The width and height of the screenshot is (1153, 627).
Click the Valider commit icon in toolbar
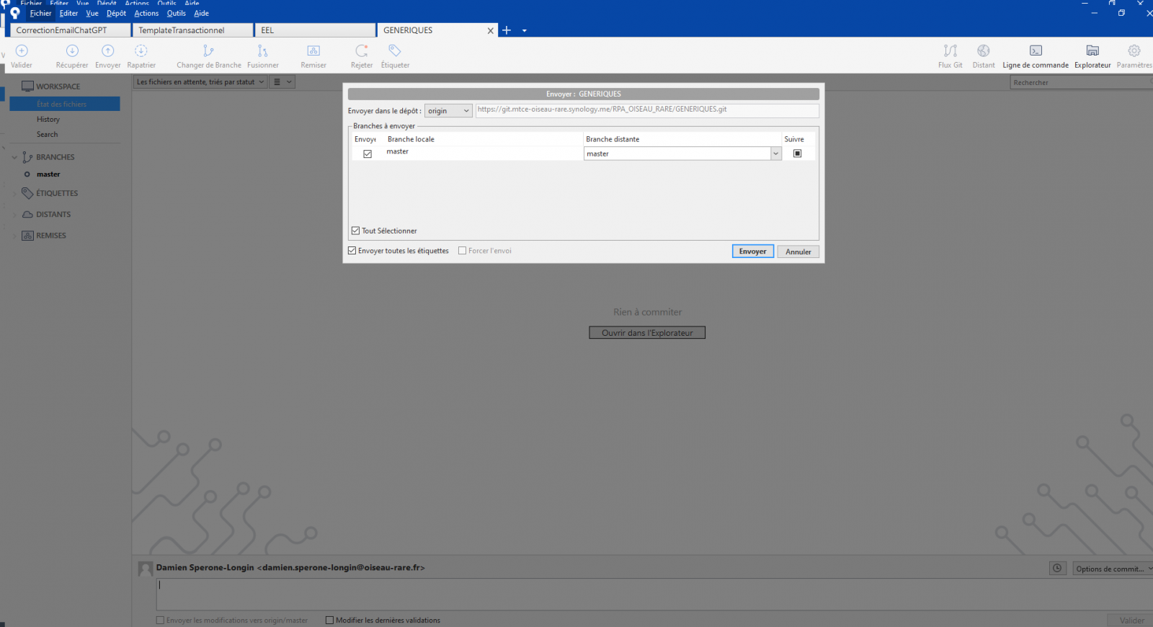[22, 51]
